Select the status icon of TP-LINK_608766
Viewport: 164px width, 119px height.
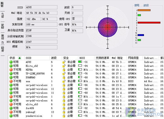tap(11, 74)
